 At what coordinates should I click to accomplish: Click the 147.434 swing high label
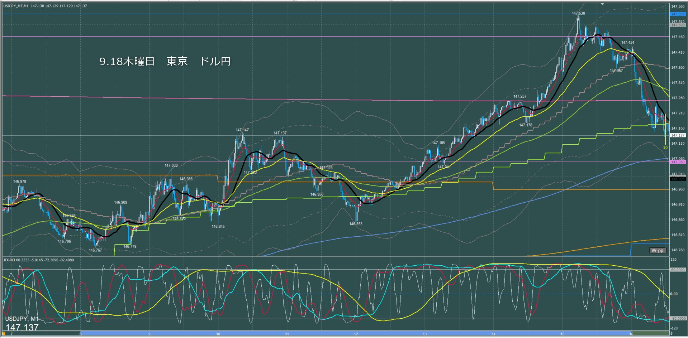click(x=627, y=43)
